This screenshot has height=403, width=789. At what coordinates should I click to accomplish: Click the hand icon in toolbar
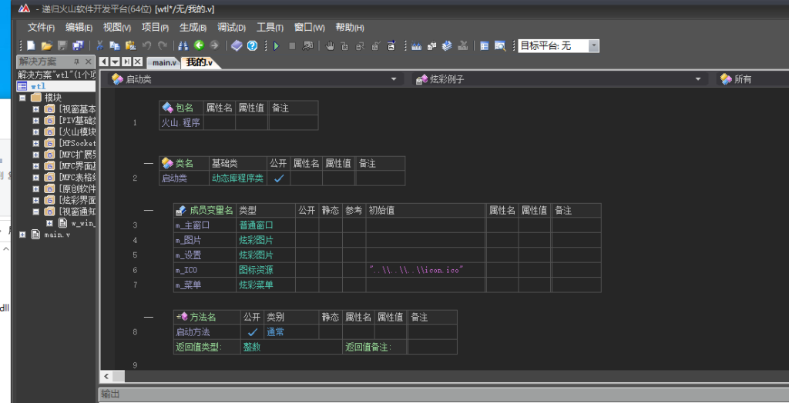click(330, 45)
